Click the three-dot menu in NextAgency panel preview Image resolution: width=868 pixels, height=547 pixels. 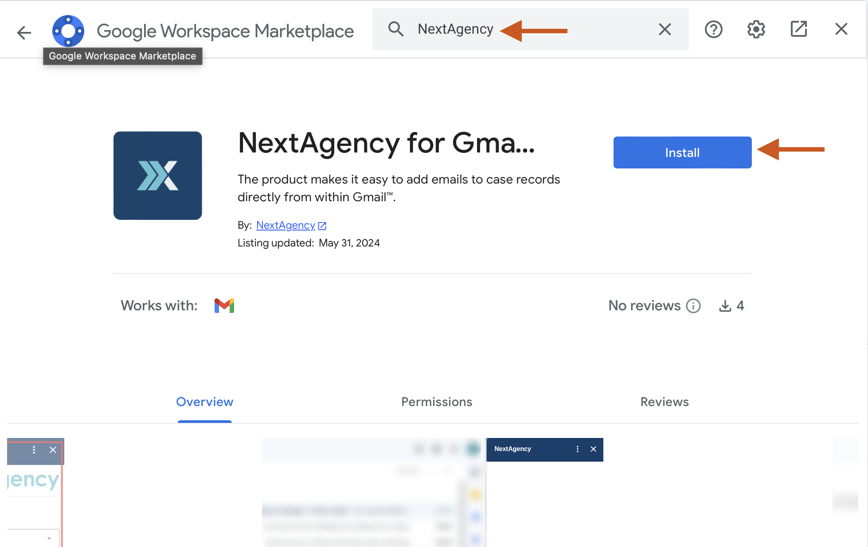pos(577,449)
